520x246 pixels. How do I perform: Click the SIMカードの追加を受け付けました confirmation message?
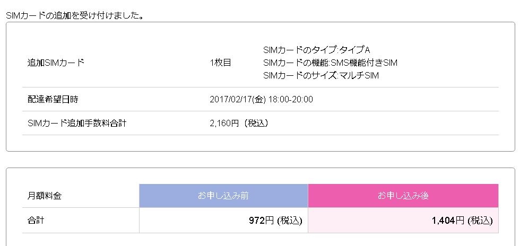tap(75, 15)
